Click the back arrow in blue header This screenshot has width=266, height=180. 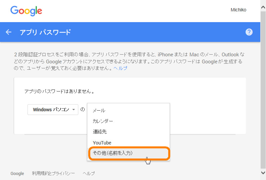[8, 32]
